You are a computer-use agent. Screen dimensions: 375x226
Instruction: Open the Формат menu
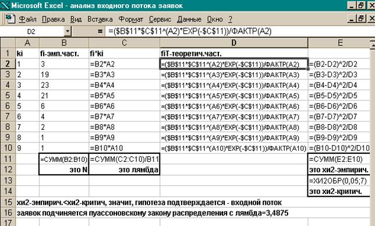click(x=131, y=19)
